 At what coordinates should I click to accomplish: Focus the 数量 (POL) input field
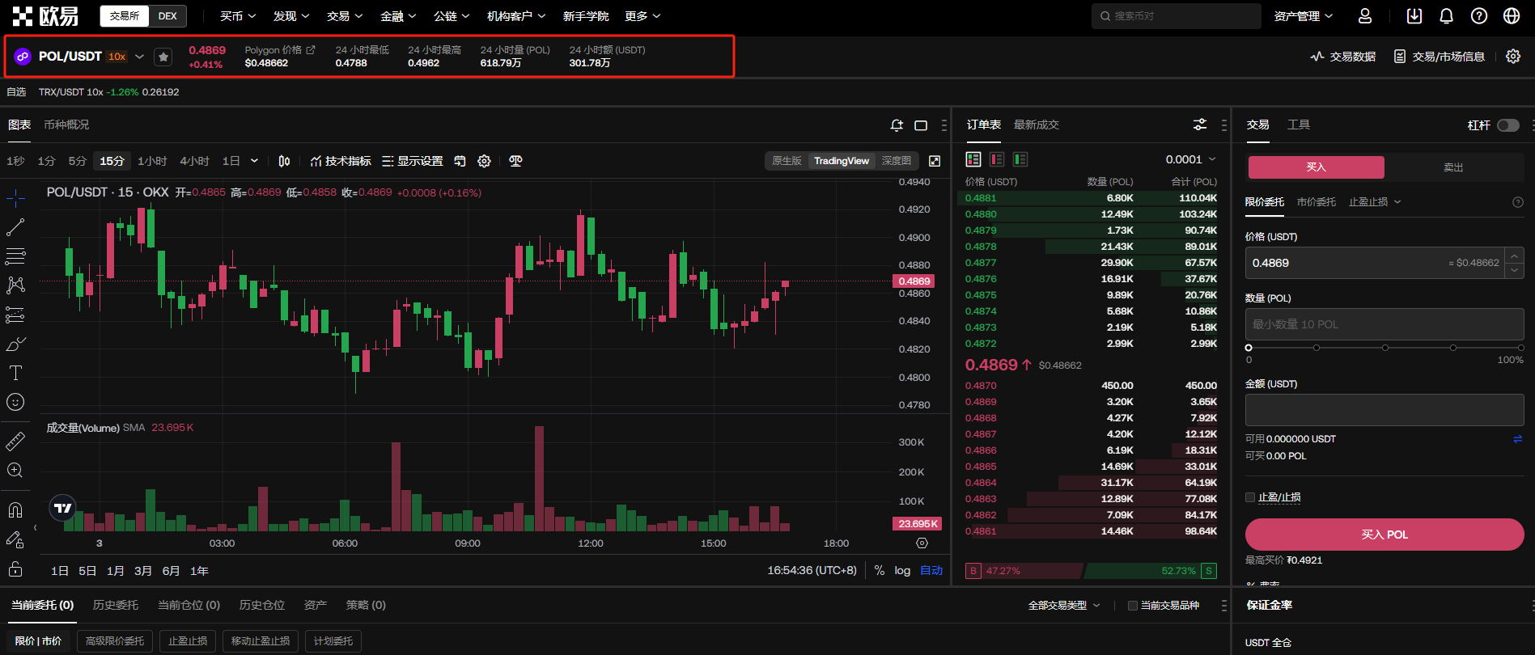(x=1384, y=324)
